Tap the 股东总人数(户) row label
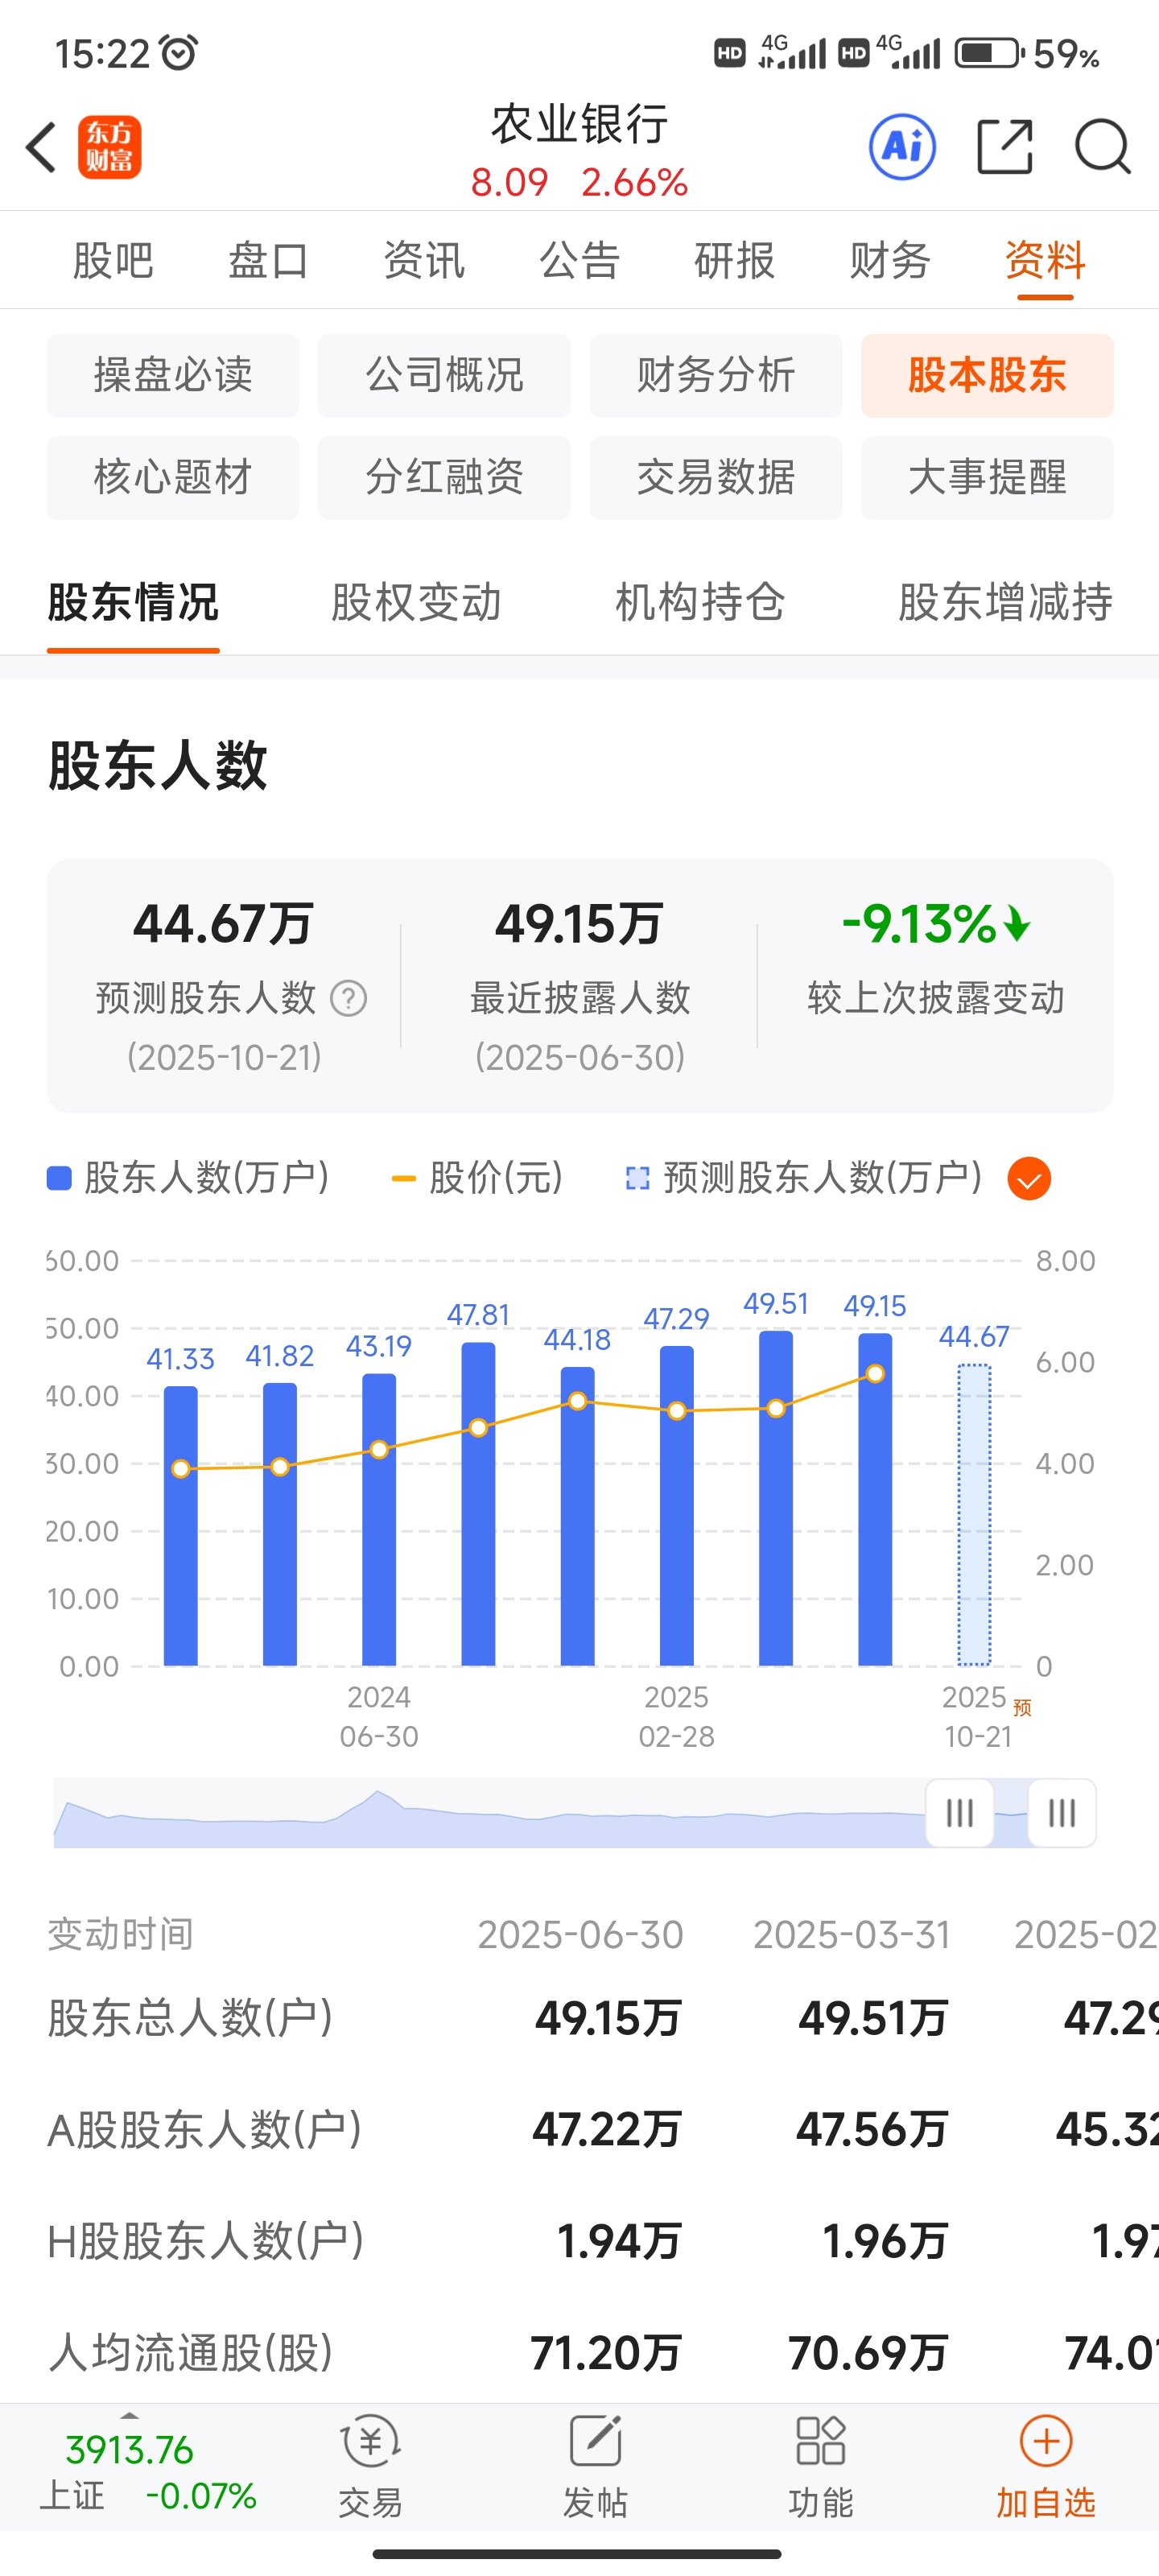Viewport: 1159px width, 2576px height. (190, 2017)
